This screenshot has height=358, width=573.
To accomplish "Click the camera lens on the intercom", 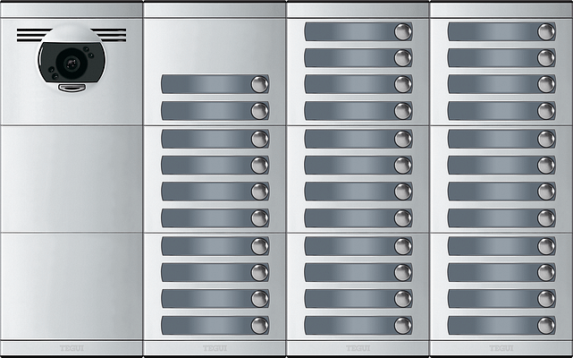I will (70, 63).
